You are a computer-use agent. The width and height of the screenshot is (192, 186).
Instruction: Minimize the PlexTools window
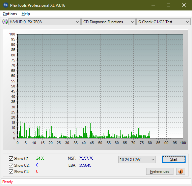(153, 5)
